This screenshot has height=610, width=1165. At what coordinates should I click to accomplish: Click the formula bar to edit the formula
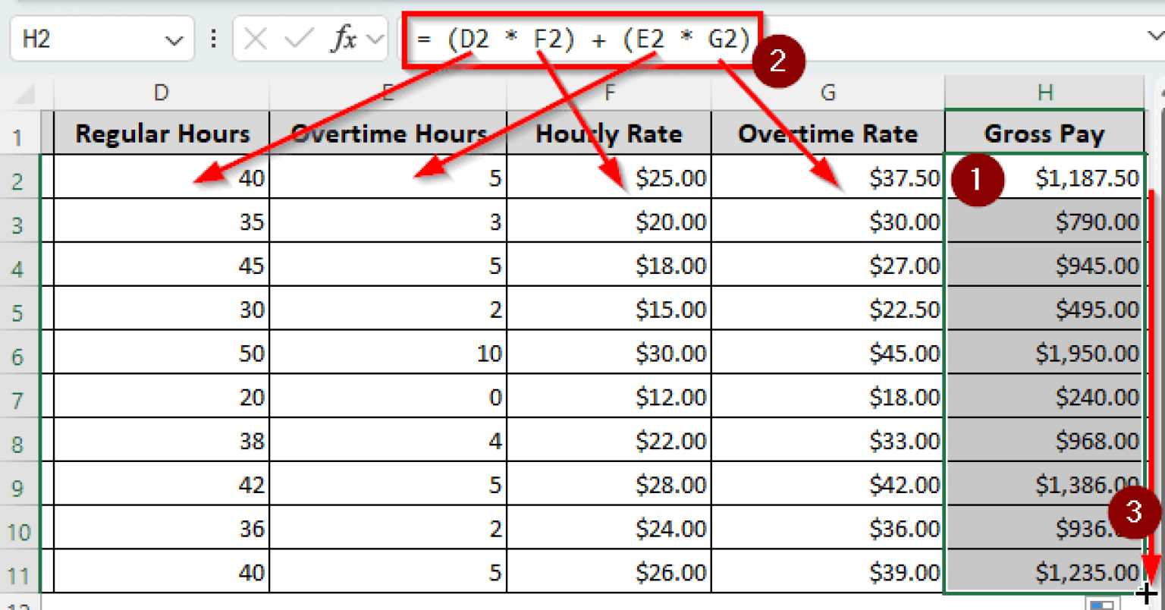(576, 39)
